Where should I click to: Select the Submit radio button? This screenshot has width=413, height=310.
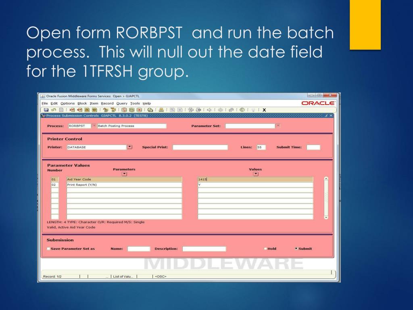click(296, 249)
